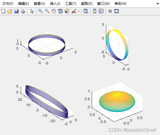Click the sphere surface plot in bottom-right axes
Viewport: 160px width, 135px height.
[x=117, y=101]
